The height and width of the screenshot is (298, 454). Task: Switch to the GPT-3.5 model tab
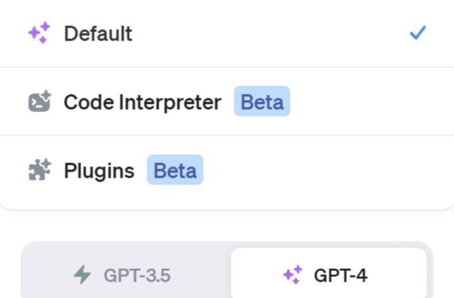(127, 274)
